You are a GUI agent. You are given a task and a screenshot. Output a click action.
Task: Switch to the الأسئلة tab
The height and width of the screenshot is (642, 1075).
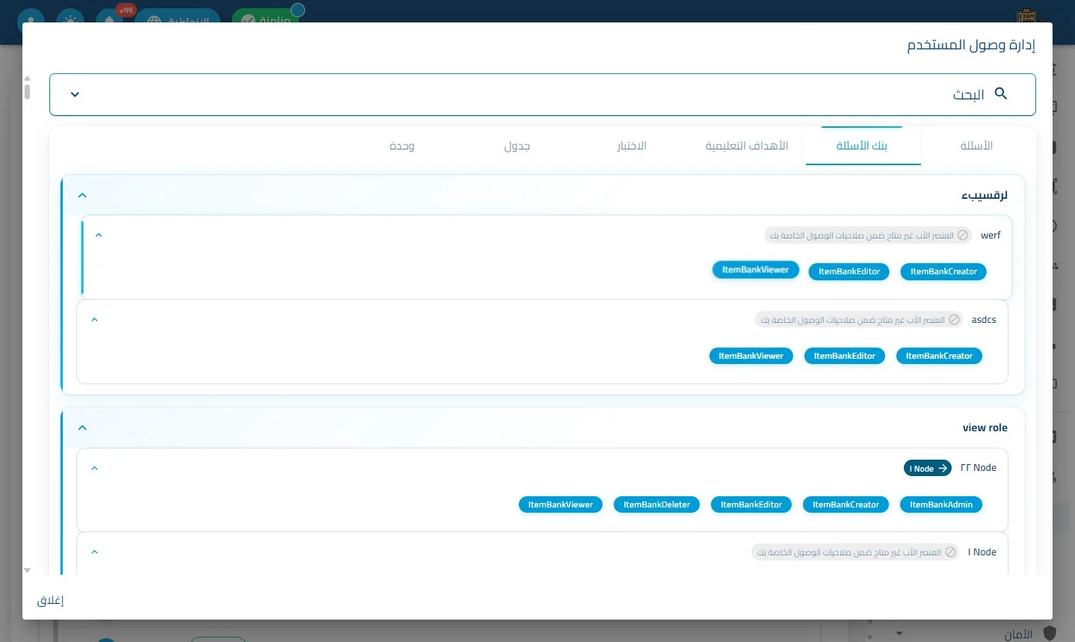point(976,146)
